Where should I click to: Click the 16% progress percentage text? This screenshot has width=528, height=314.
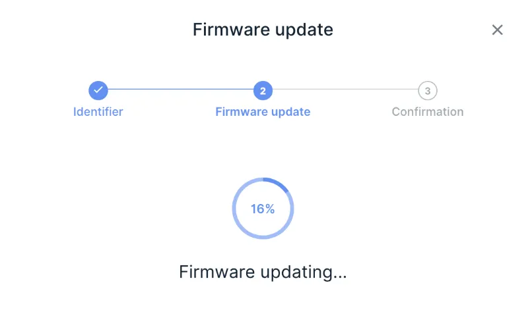pos(263,209)
